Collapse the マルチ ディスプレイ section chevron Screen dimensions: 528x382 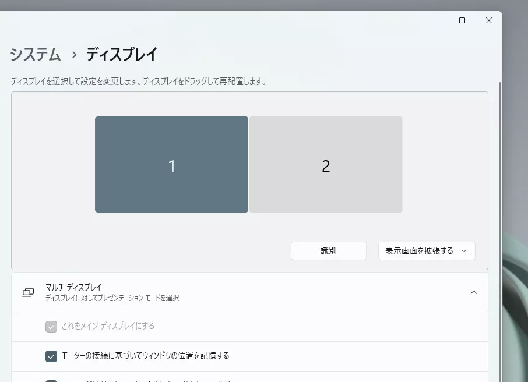[473, 292]
